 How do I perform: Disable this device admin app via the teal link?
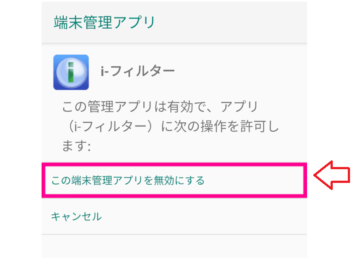point(128,181)
